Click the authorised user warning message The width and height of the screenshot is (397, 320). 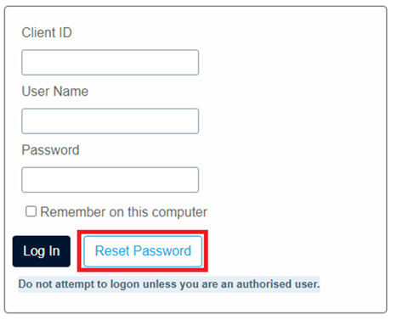(x=169, y=284)
